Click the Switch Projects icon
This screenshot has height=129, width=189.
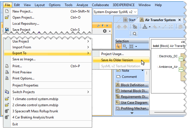[7, 92]
